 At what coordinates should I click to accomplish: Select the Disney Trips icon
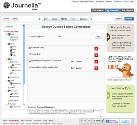click(11, 83)
